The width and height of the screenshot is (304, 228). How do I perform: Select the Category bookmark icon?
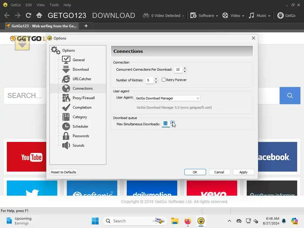66,117
